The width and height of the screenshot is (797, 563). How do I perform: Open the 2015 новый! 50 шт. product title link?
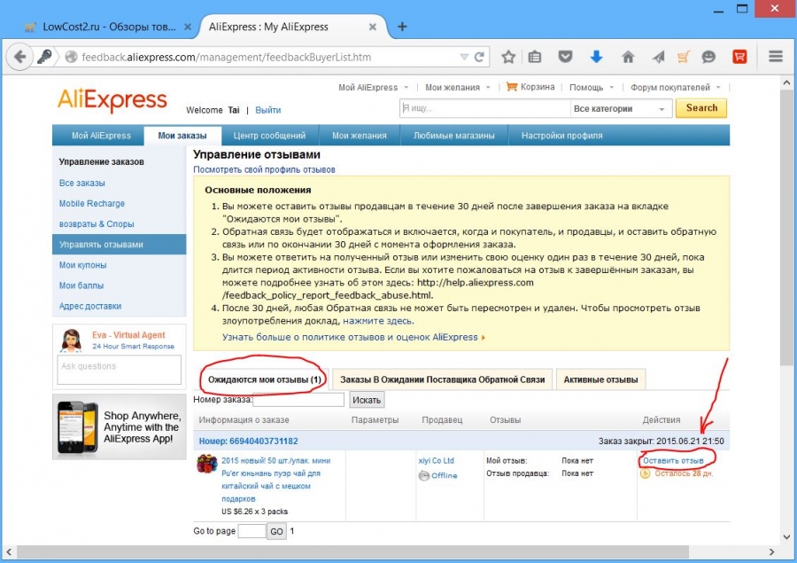point(276,480)
